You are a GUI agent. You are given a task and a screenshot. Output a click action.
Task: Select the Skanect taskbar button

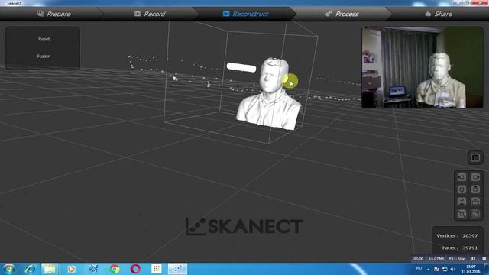(178, 269)
